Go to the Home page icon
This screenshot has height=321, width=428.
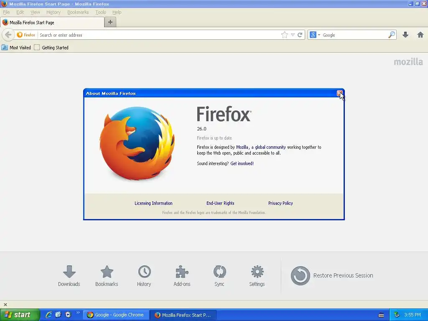[x=420, y=35]
